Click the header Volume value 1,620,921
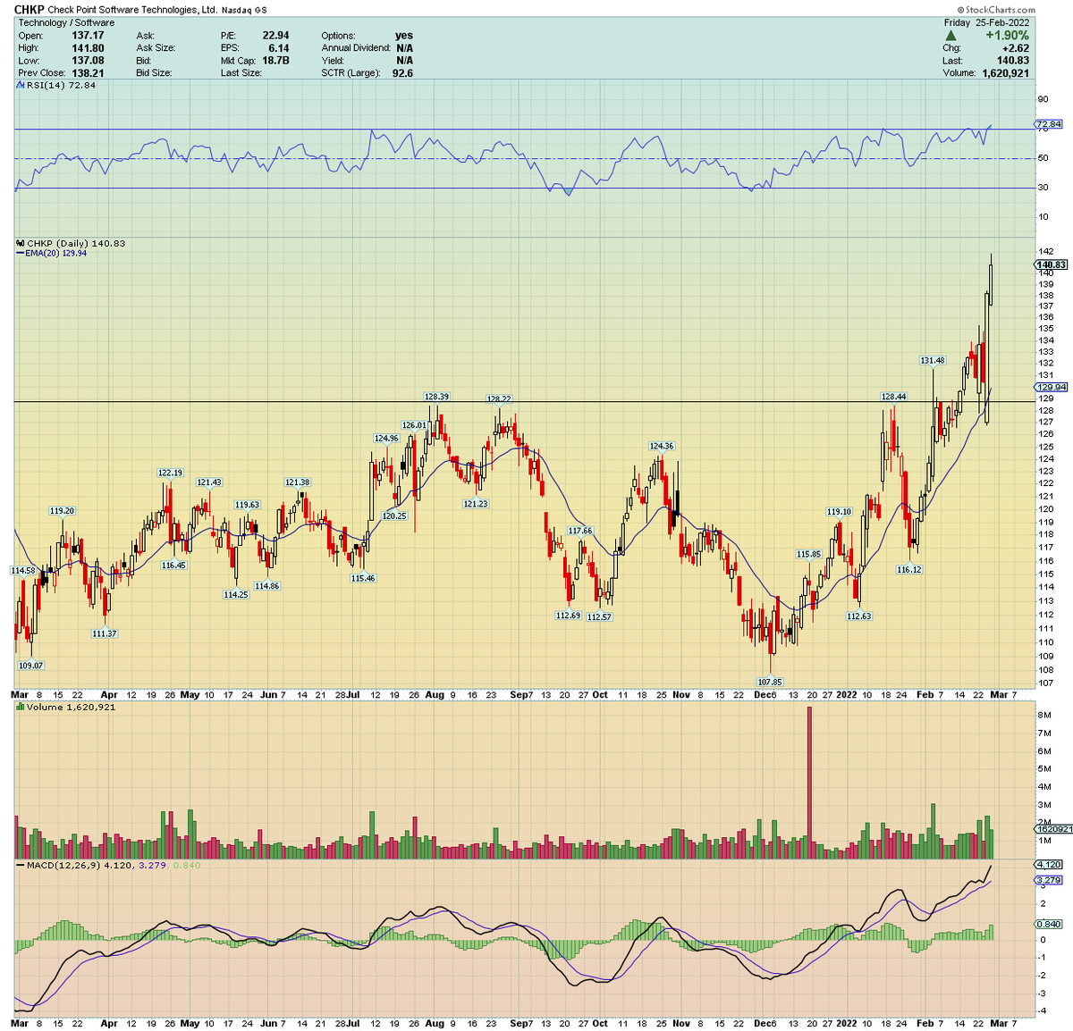 coord(1005,73)
